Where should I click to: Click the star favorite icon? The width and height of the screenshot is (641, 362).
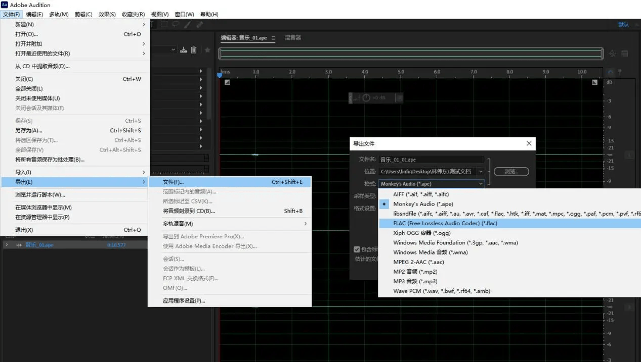pos(207,50)
